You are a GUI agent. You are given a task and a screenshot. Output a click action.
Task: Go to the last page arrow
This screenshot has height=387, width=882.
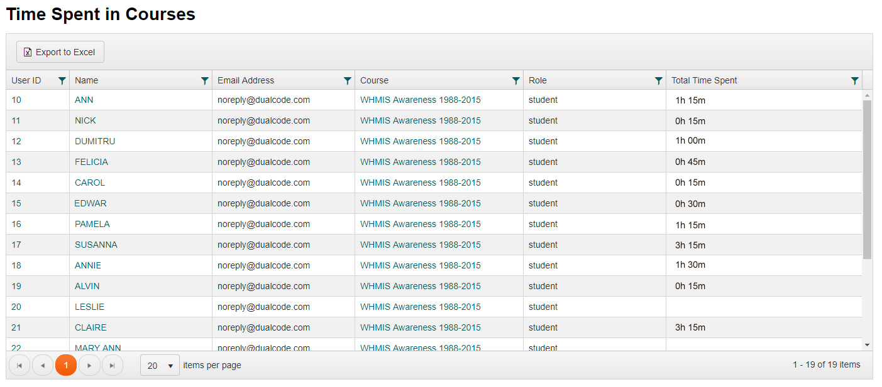click(113, 365)
